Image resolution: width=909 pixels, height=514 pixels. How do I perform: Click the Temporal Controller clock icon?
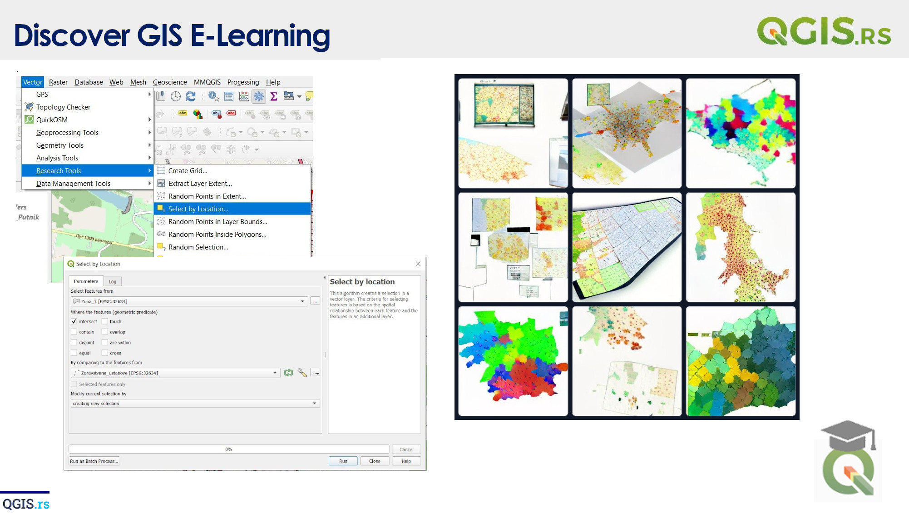tap(176, 96)
